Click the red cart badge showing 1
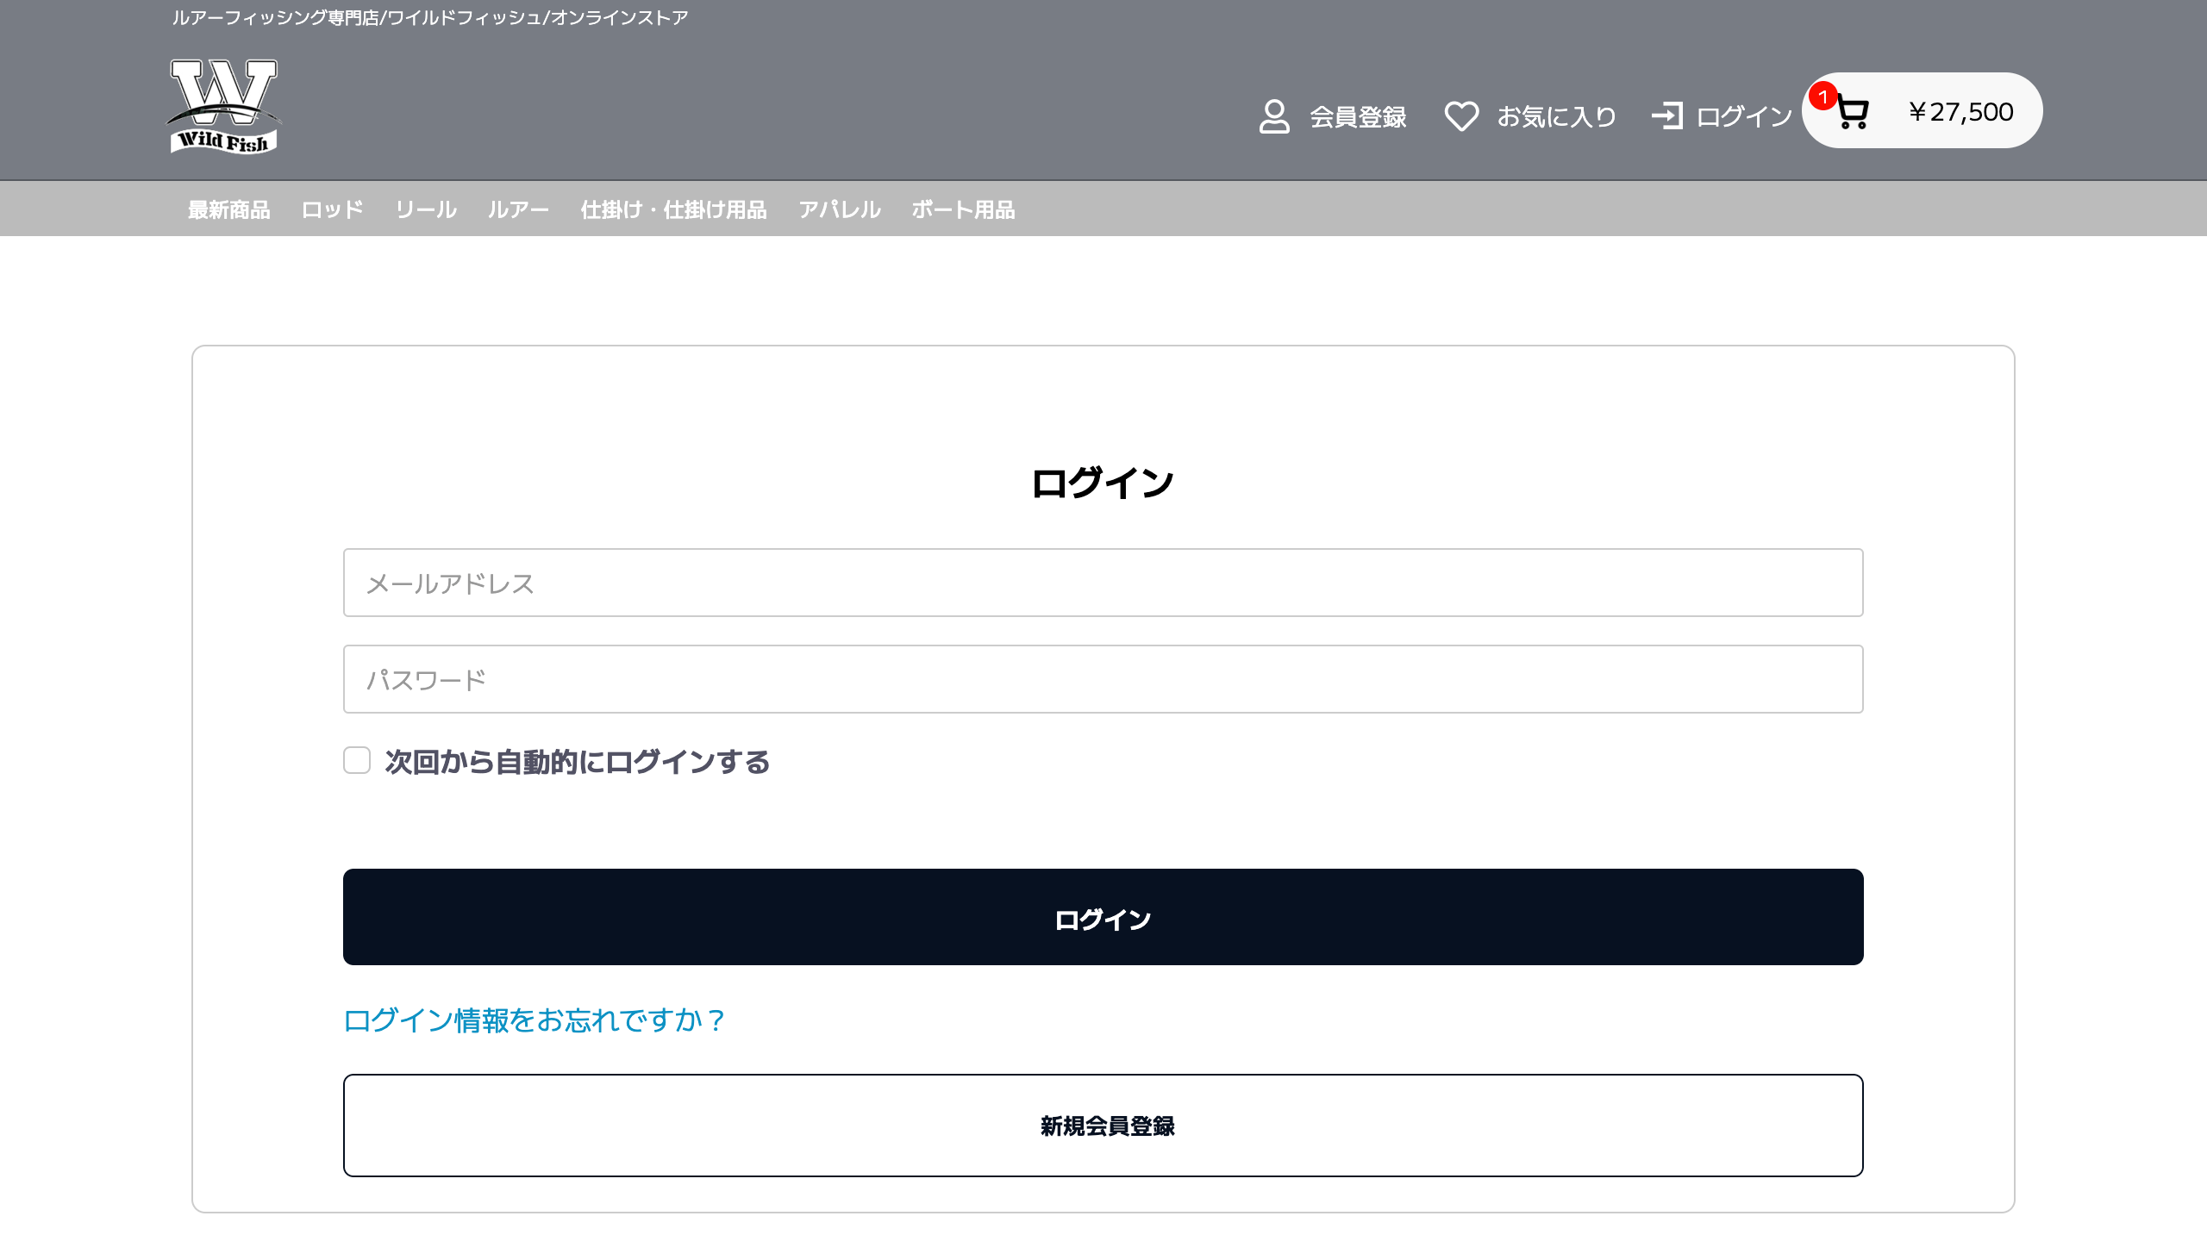 [x=1822, y=97]
